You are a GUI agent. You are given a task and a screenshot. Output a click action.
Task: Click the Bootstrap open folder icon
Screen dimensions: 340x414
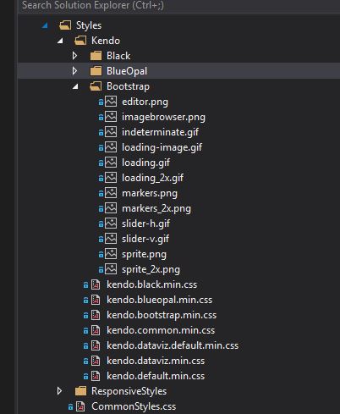pos(96,86)
